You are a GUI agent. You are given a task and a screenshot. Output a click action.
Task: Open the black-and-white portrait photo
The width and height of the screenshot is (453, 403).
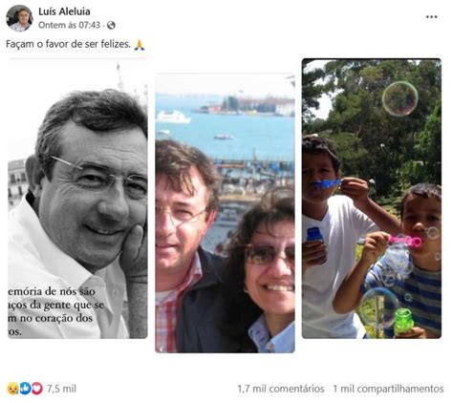point(77,199)
